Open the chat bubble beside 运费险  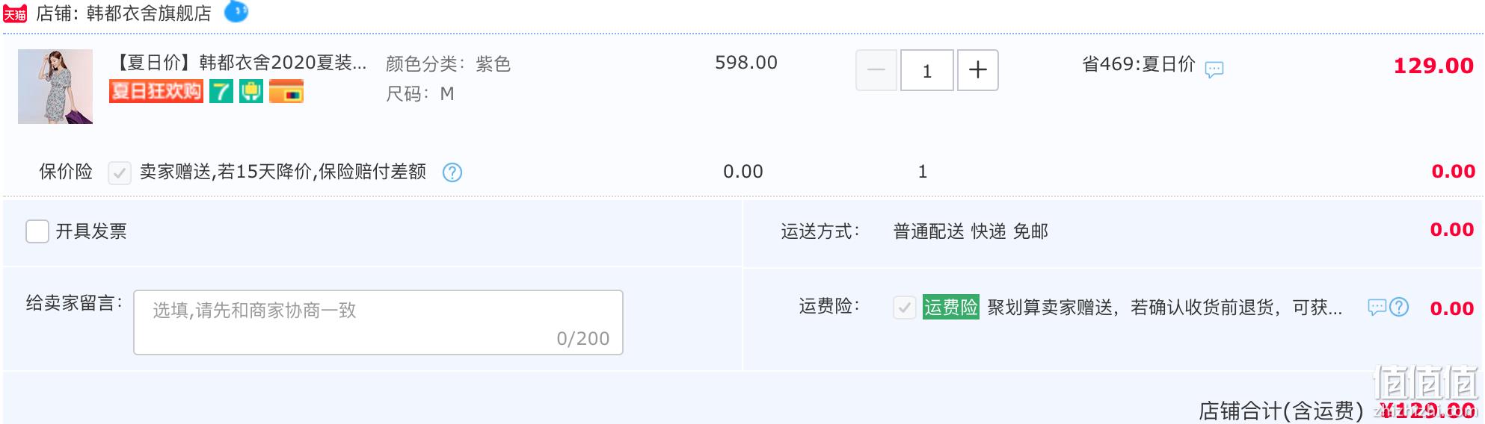coord(1377,307)
